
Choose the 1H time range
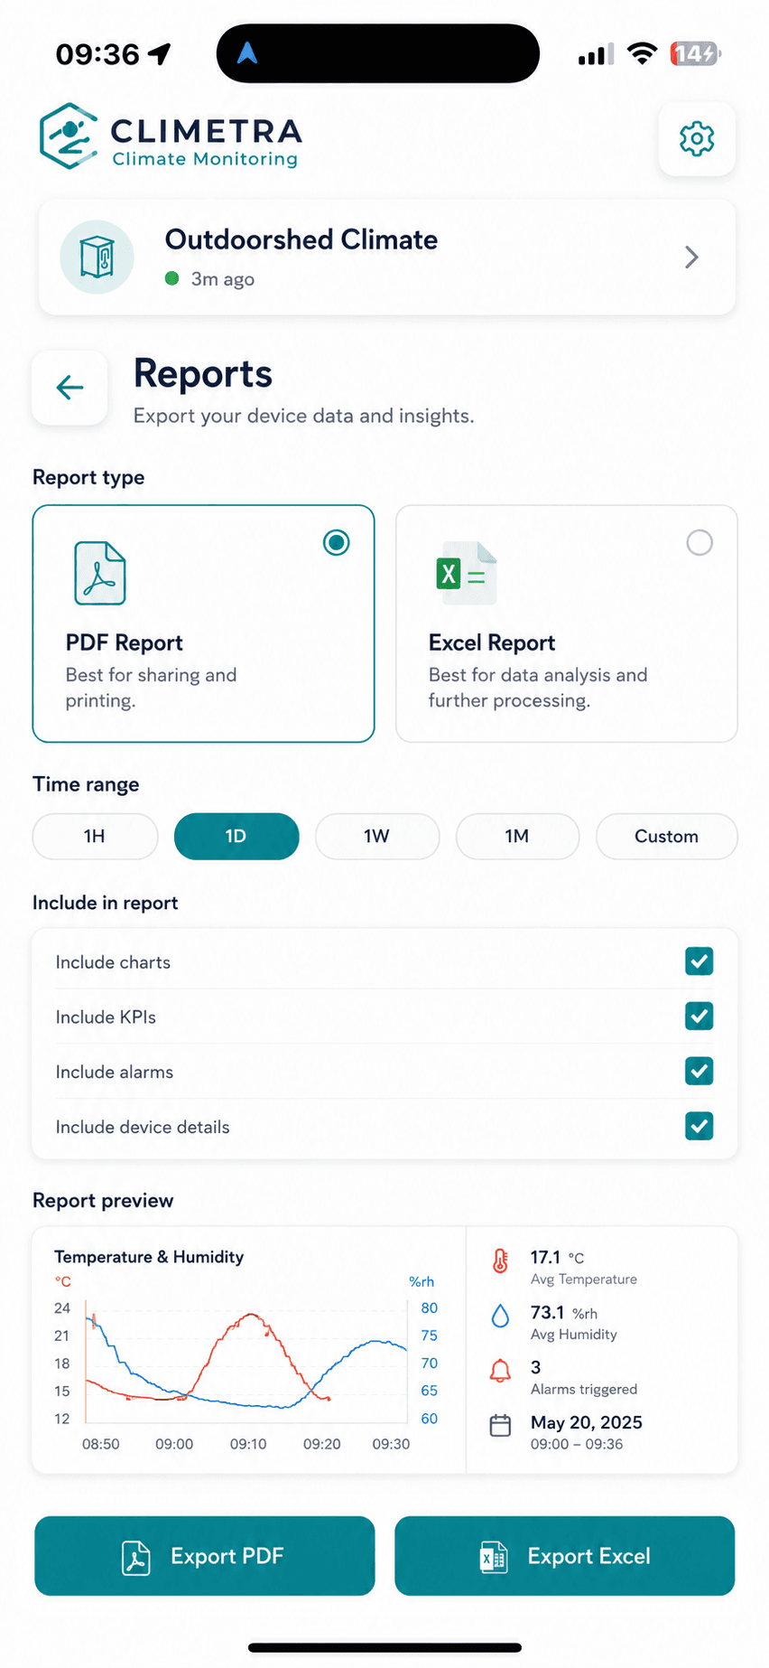coord(96,836)
